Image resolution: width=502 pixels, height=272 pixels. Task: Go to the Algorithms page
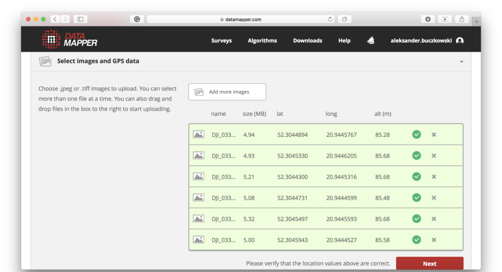[262, 41]
